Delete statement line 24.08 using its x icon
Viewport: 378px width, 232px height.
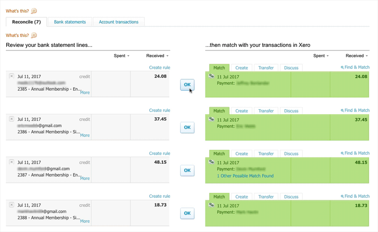pyautogui.click(x=11, y=76)
